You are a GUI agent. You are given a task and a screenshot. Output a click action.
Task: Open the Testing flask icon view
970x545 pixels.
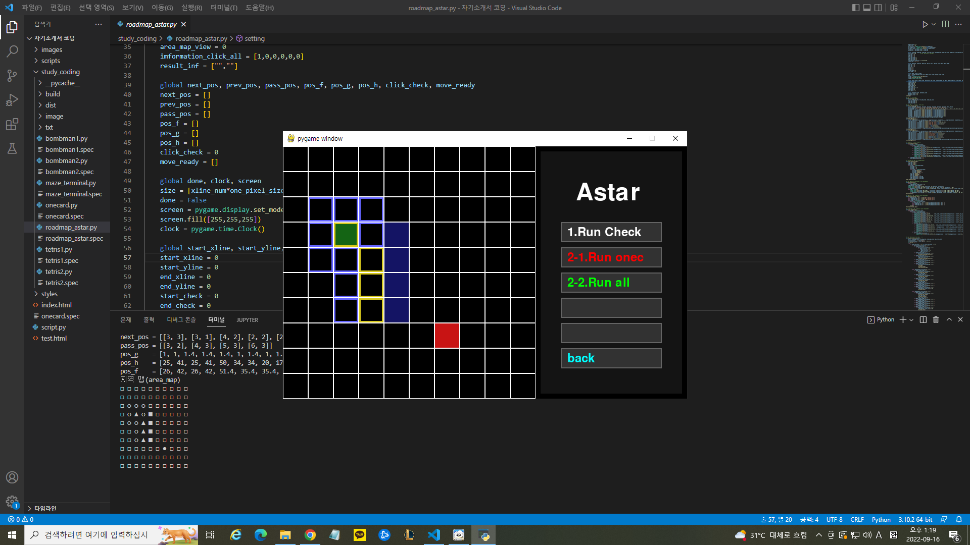coord(12,148)
